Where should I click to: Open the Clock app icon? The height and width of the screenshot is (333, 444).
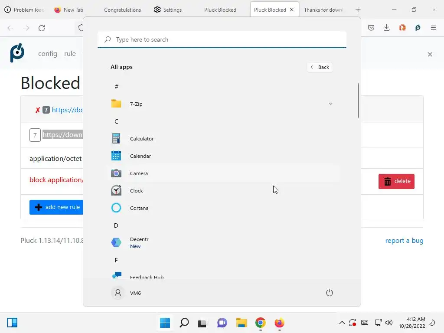pyautogui.click(x=116, y=191)
